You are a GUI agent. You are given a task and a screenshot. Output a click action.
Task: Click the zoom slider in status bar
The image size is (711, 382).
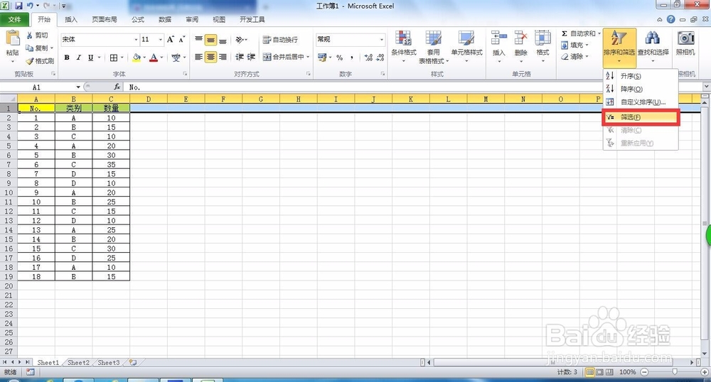(x=675, y=372)
